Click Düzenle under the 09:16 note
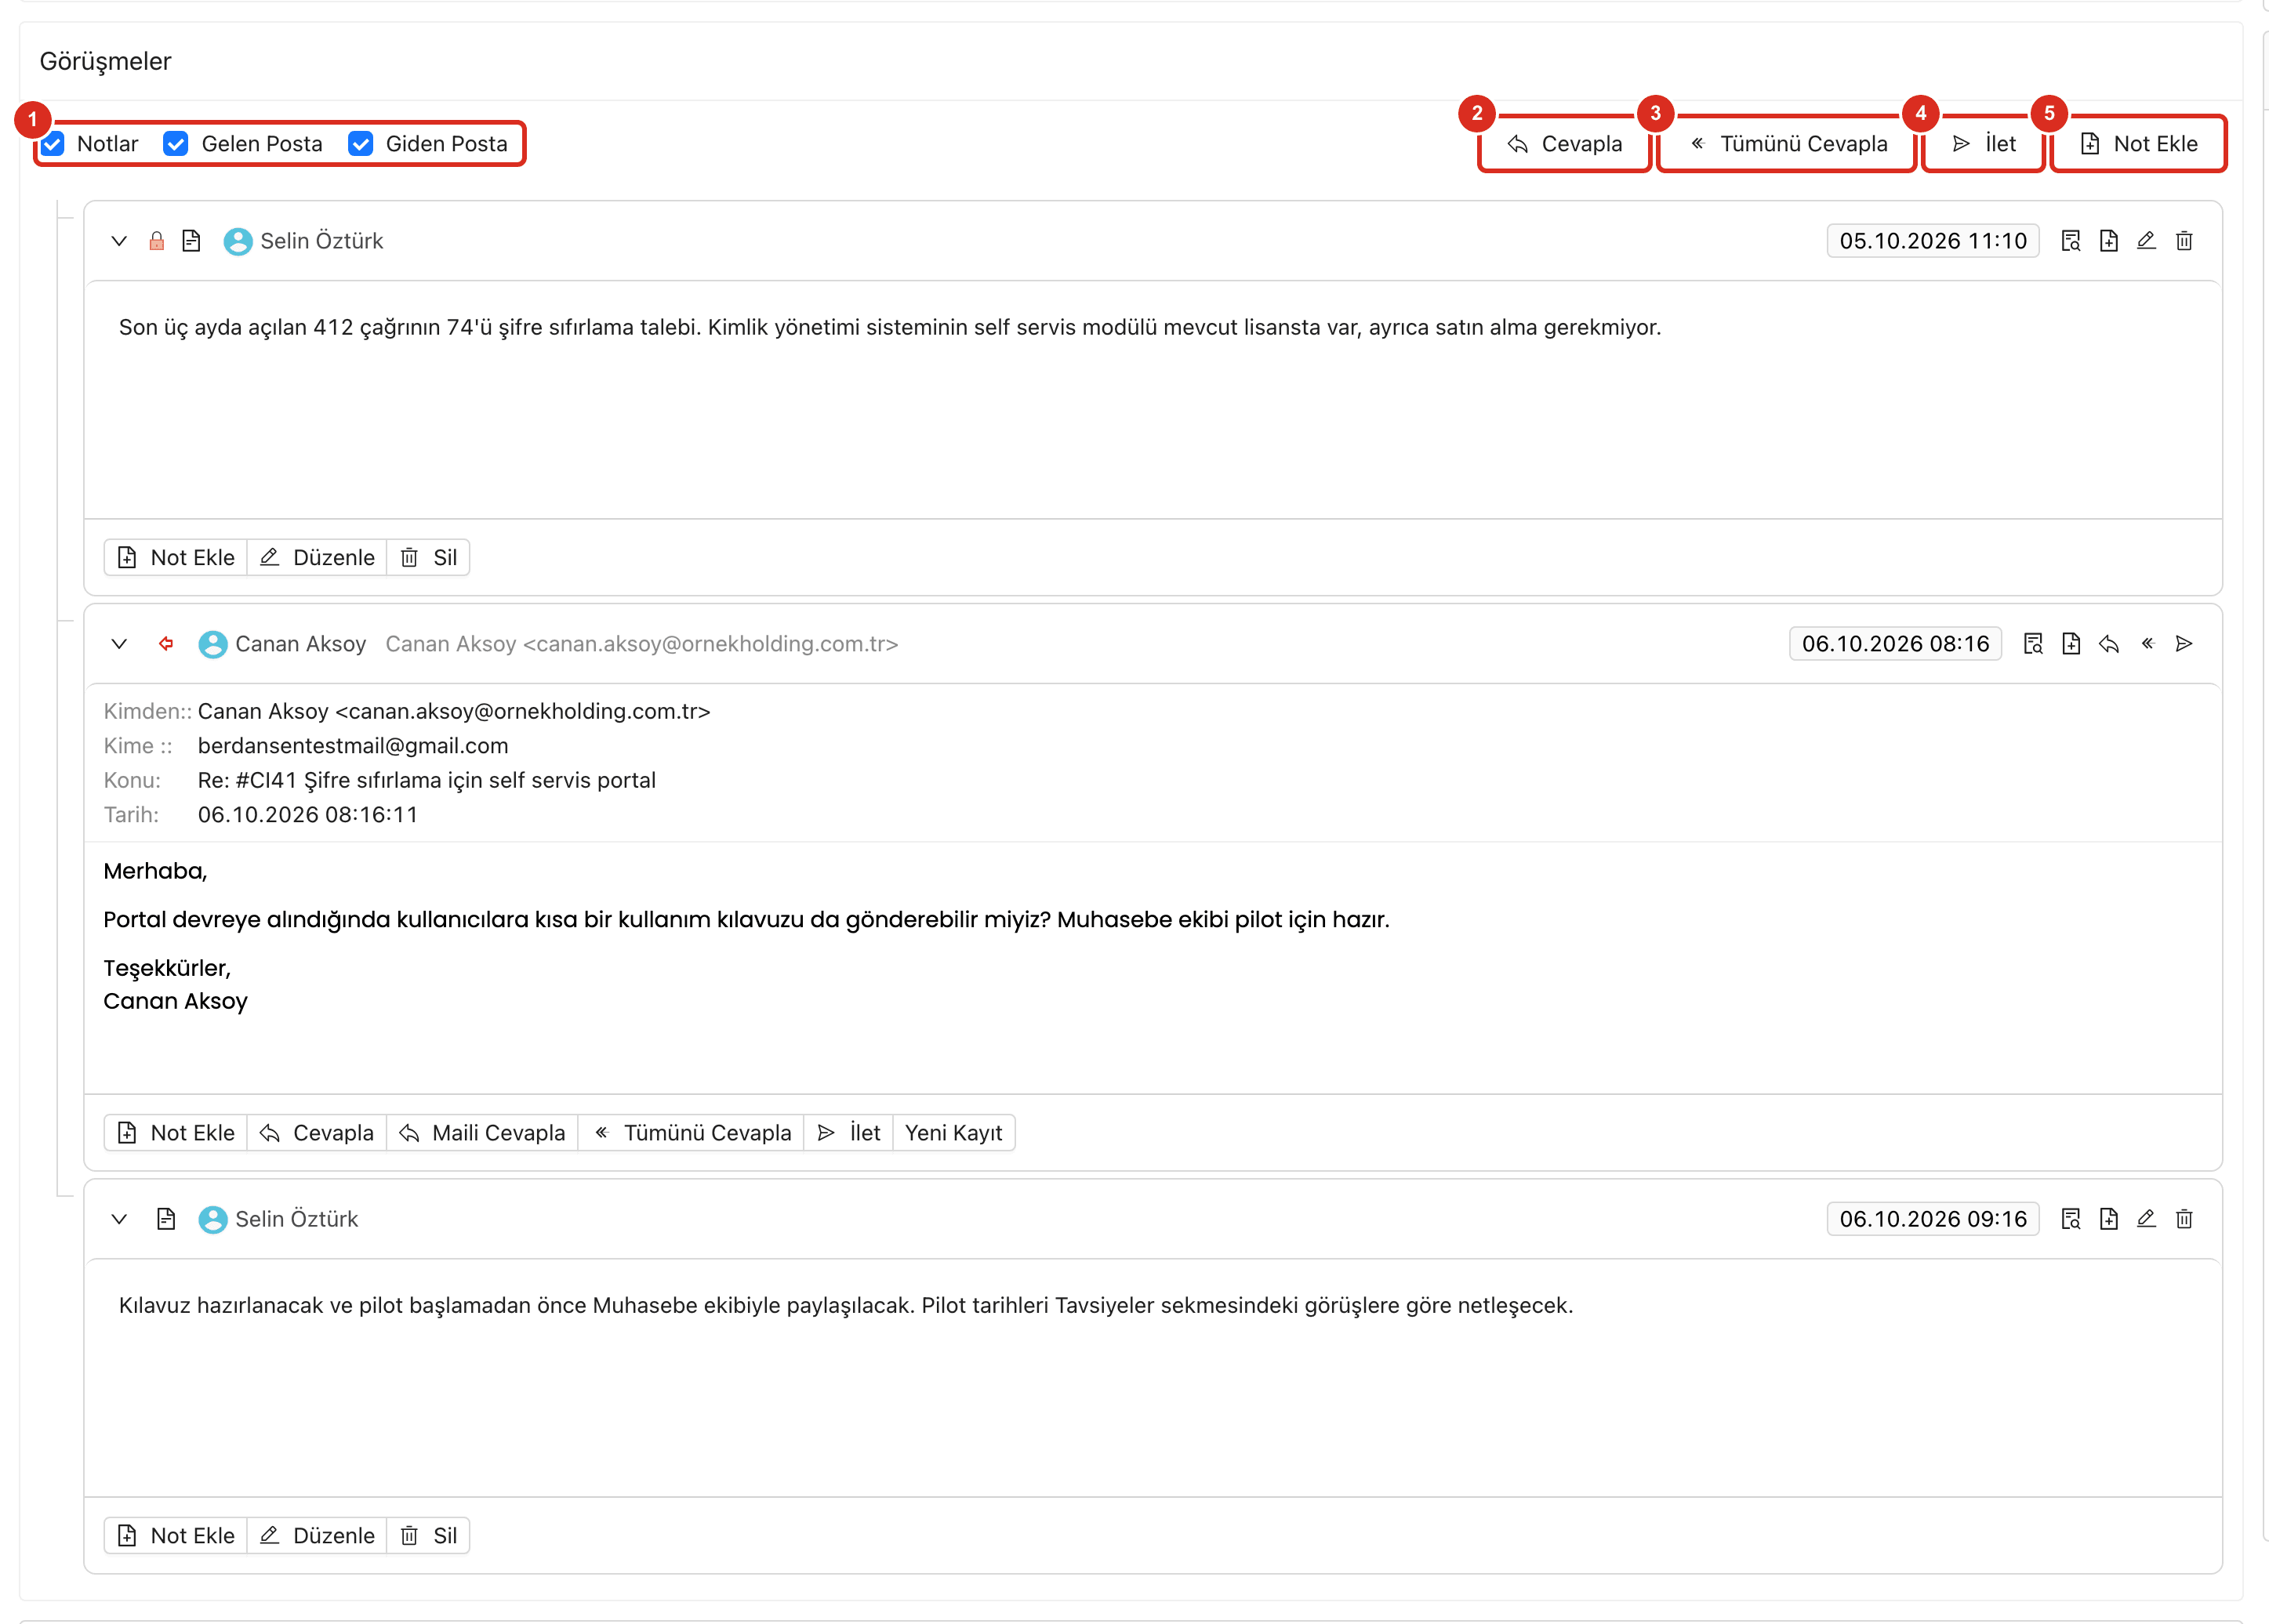This screenshot has height=1624, width=2269. (x=317, y=1536)
